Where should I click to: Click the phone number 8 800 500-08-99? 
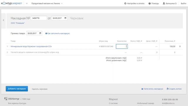170,100
